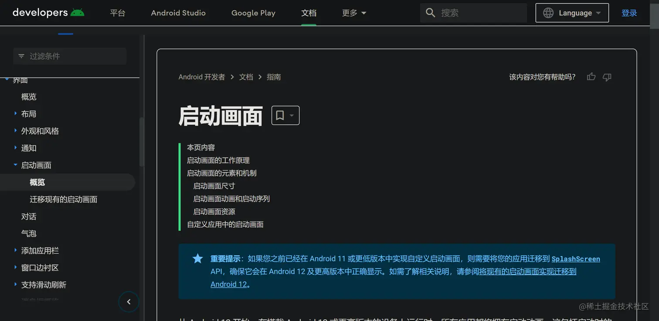
Task: Click the 本页内容 heading
Action: pos(201,148)
